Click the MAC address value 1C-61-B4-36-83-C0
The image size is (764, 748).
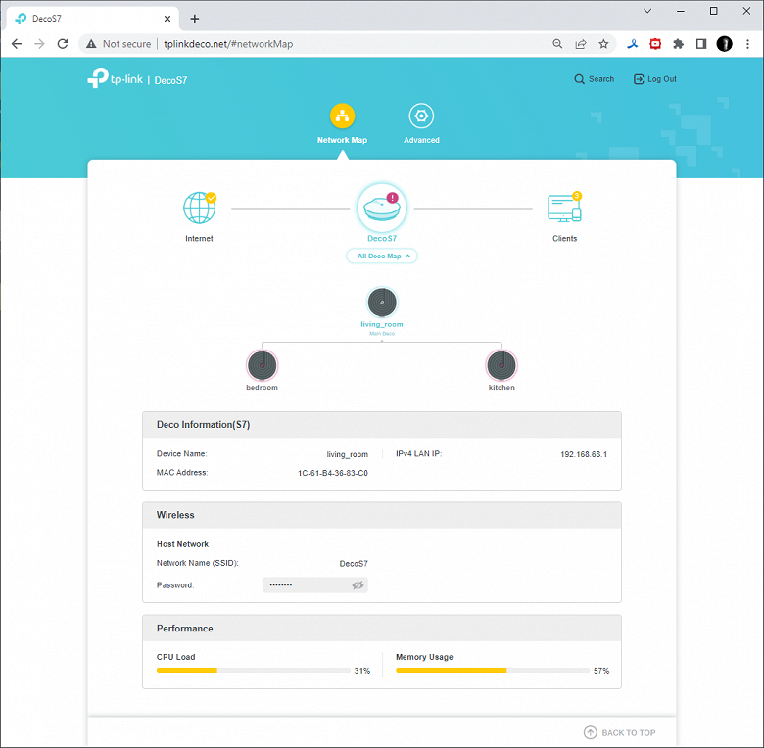click(x=333, y=473)
